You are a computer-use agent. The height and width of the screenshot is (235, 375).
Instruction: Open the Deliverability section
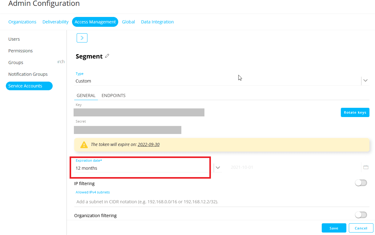click(55, 22)
